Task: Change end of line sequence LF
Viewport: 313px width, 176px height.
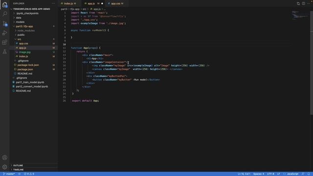Action: (x=278, y=174)
